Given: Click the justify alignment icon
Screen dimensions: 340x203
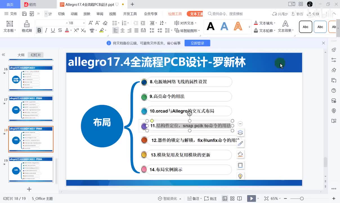Looking at the screenshot, I should point(136,30).
